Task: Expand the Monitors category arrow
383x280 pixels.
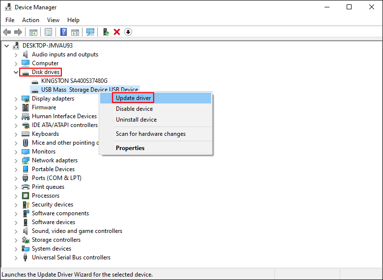Action: (16, 152)
